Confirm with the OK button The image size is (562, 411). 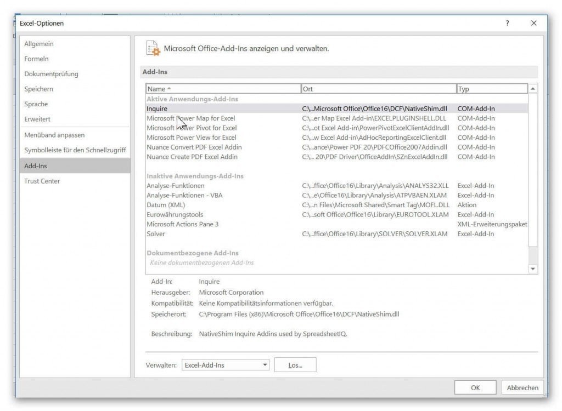coord(475,388)
